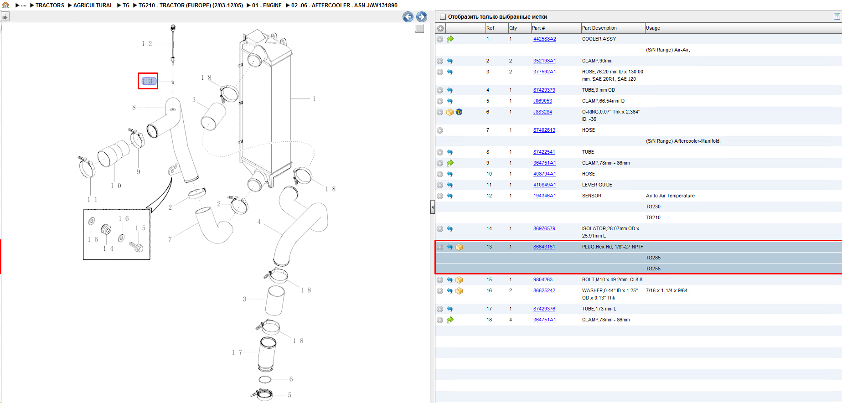The width and height of the screenshot is (842, 403).
Task: Click the globe icon on O-RING row
Action: (x=459, y=112)
